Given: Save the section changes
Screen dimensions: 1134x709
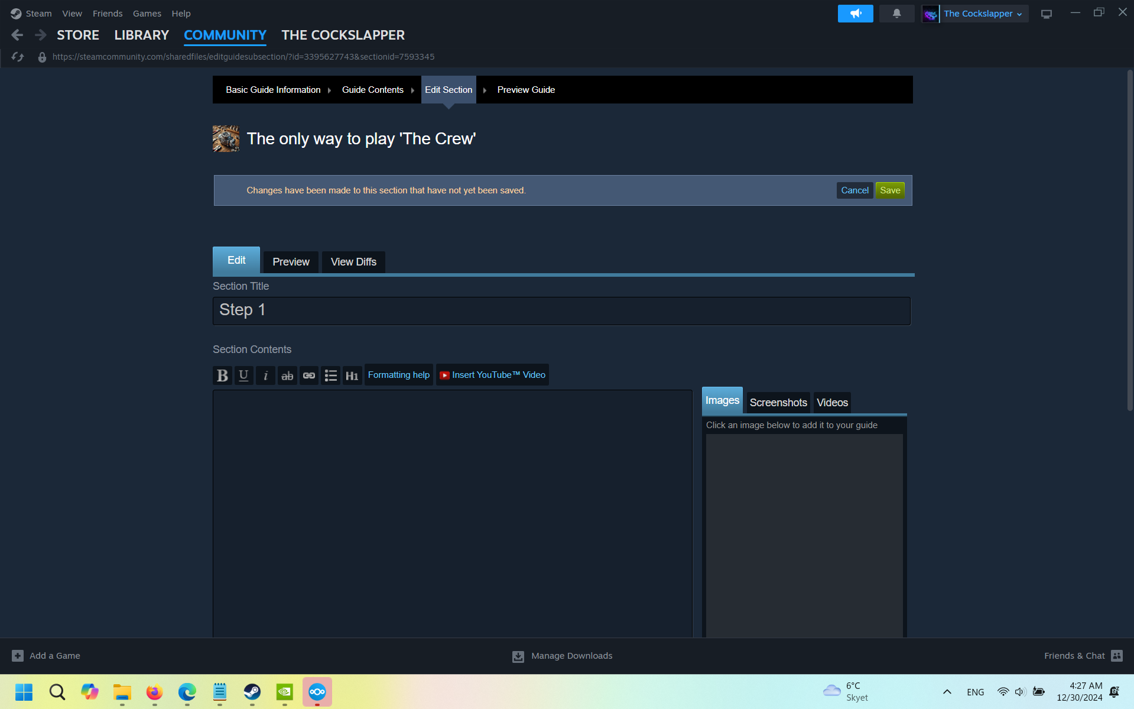Looking at the screenshot, I should coord(890,190).
